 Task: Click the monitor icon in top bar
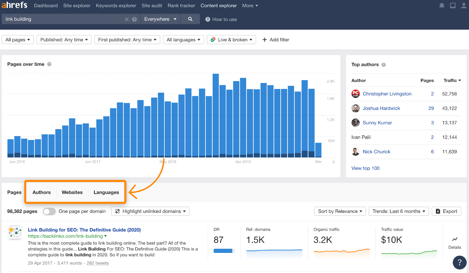(x=453, y=6)
